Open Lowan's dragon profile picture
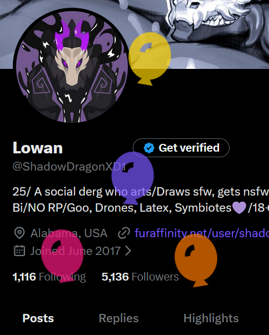 pos(72,66)
